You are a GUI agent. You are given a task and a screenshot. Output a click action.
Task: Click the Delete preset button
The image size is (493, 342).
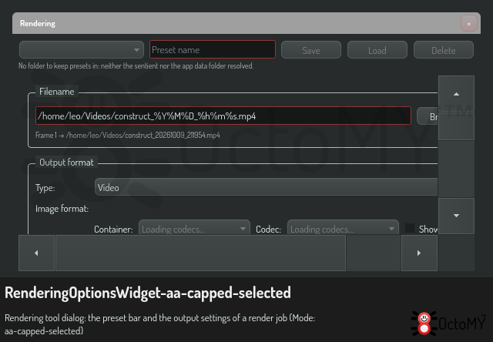444,50
